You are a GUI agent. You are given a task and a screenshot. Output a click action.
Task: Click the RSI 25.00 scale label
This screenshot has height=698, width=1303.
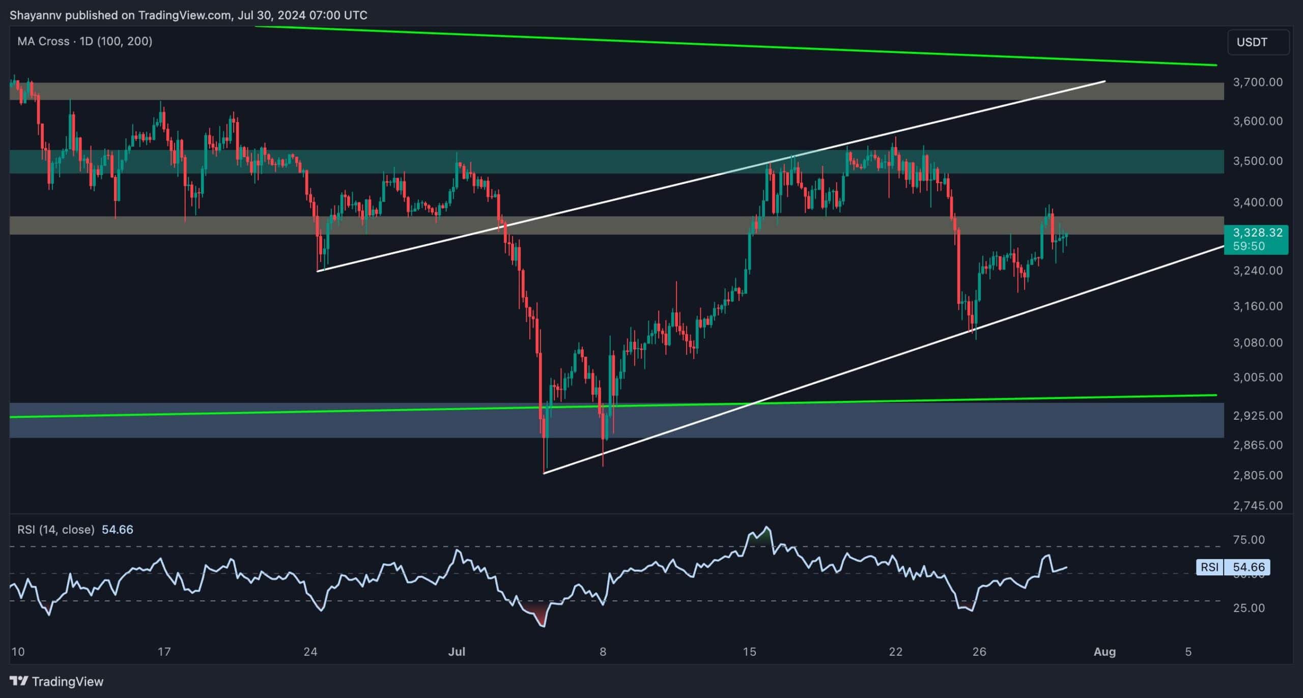coord(1249,608)
